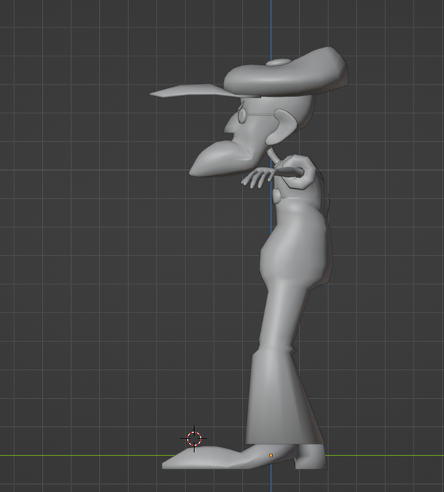Image resolution: width=444 pixels, height=492 pixels.
Task: Click the round eyeglasses on the character
Action: 242,116
